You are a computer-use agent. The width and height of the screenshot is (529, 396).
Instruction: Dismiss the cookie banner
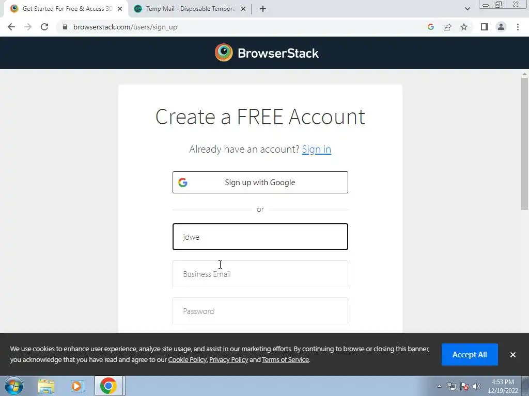(513, 355)
